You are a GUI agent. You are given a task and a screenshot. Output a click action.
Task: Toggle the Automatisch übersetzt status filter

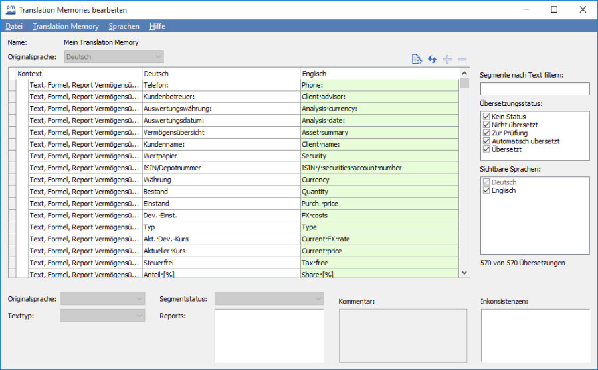[486, 141]
